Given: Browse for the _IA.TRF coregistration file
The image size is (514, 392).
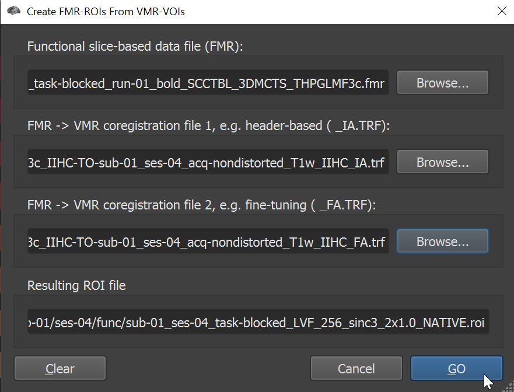Looking at the screenshot, I should coord(443,162).
